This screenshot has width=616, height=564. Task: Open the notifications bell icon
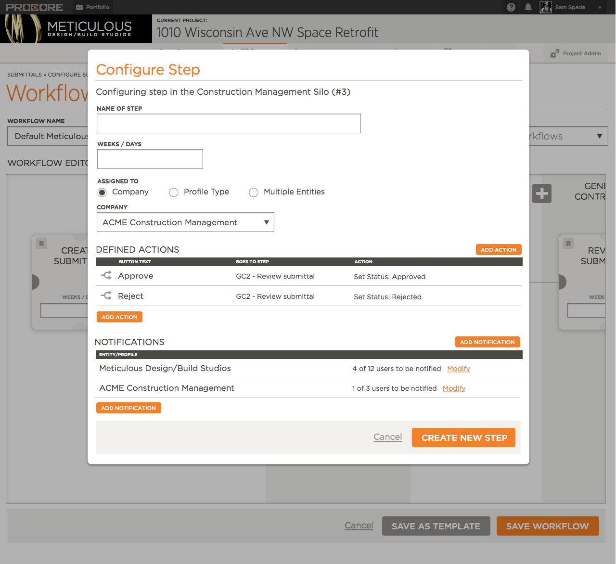pos(528,7)
